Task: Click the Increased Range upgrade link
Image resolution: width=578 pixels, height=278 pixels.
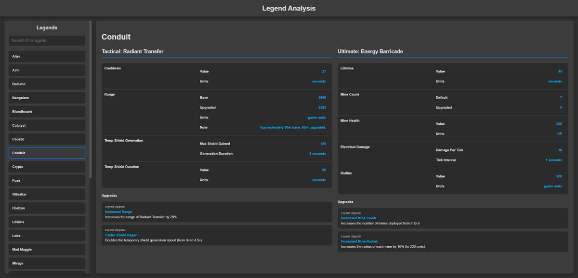Action: click(x=118, y=212)
